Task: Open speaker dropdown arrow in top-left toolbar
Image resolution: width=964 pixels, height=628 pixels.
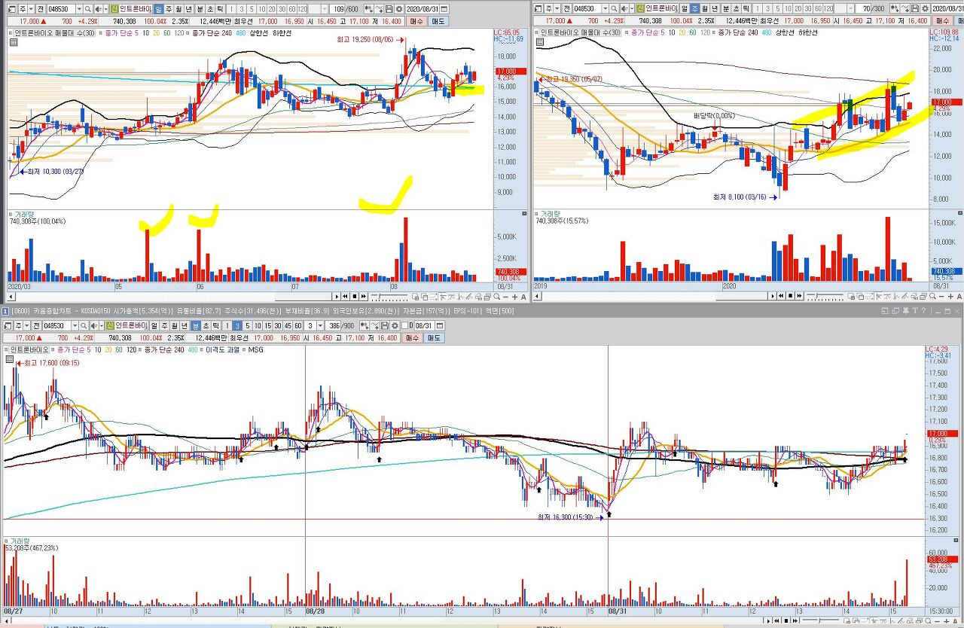Action: coord(106,8)
